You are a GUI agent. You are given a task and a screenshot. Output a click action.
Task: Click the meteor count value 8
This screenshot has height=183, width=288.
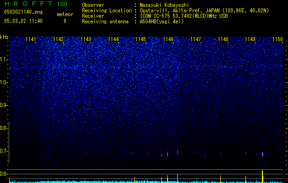click(x=65, y=21)
